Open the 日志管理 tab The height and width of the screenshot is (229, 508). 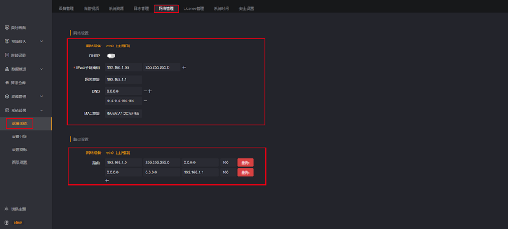click(141, 9)
